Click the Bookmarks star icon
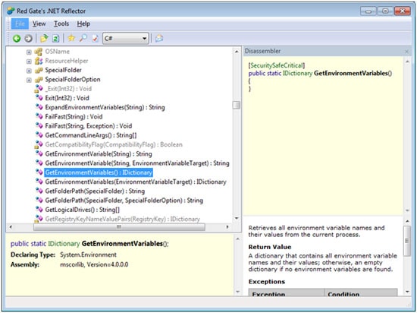Image resolution: width=417 pixels, height=313 pixels. (x=71, y=38)
